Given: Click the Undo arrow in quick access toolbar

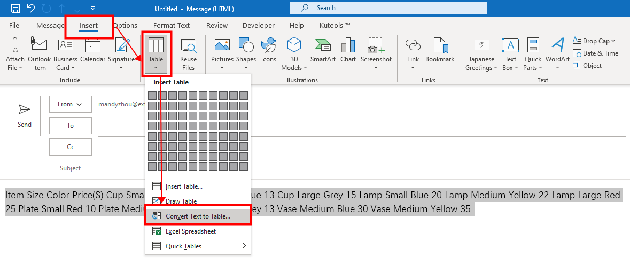Looking at the screenshot, I should (x=31, y=8).
